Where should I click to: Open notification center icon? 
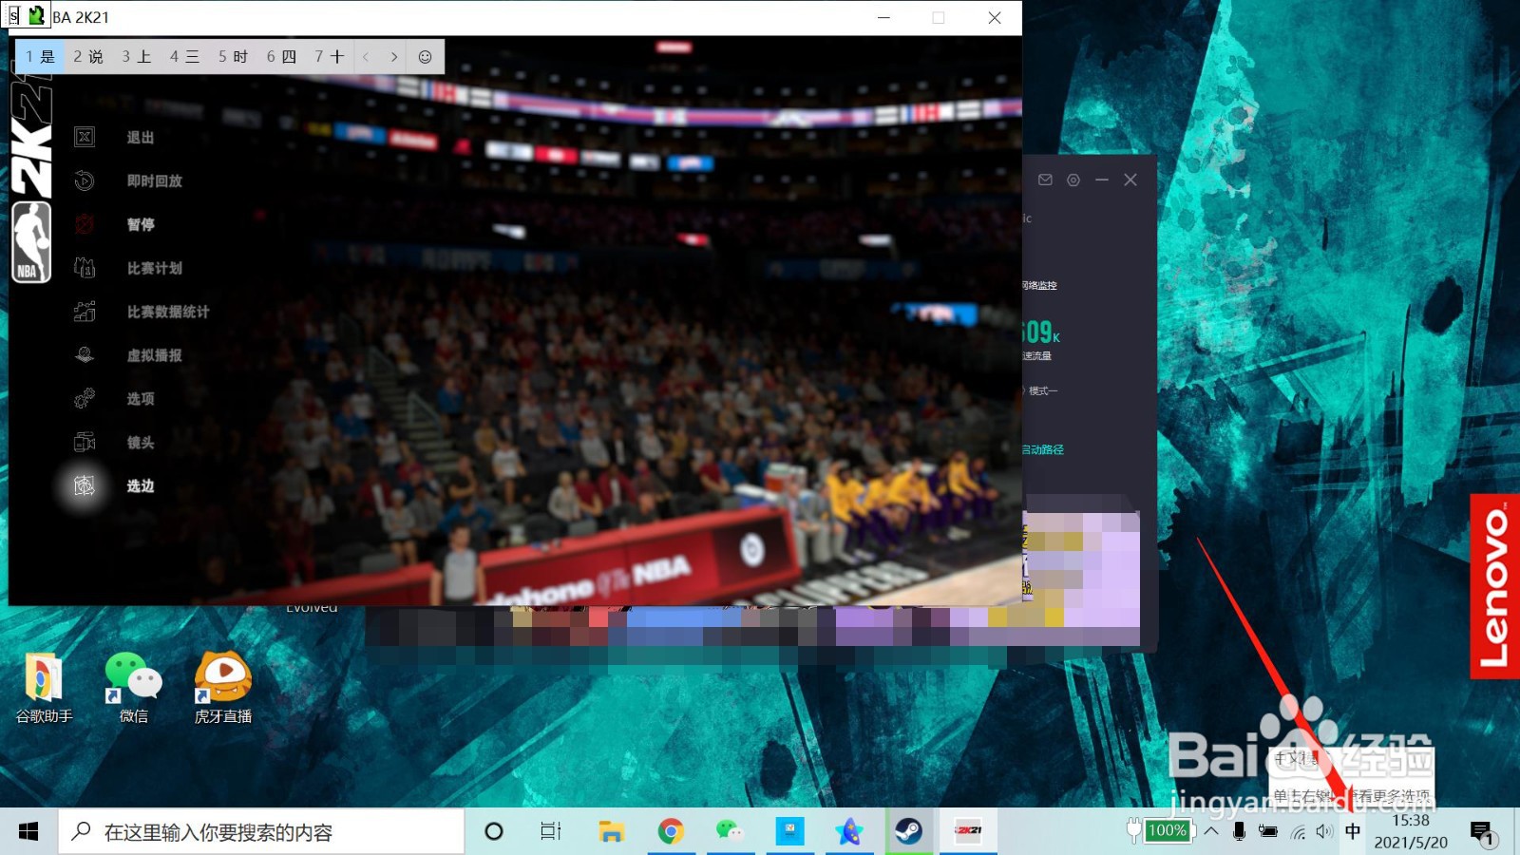point(1483,833)
